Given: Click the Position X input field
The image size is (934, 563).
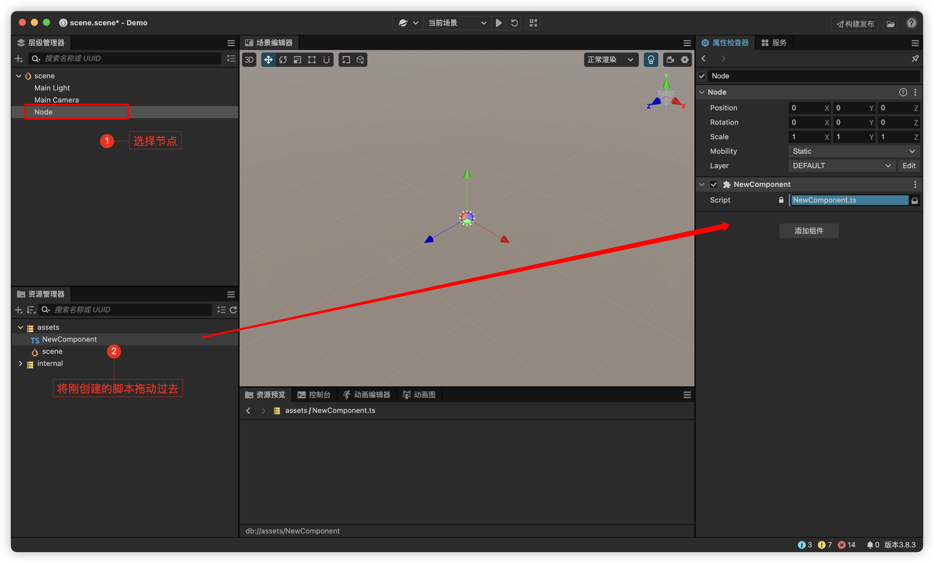Looking at the screenshot, I should click(x=806, y=108).
